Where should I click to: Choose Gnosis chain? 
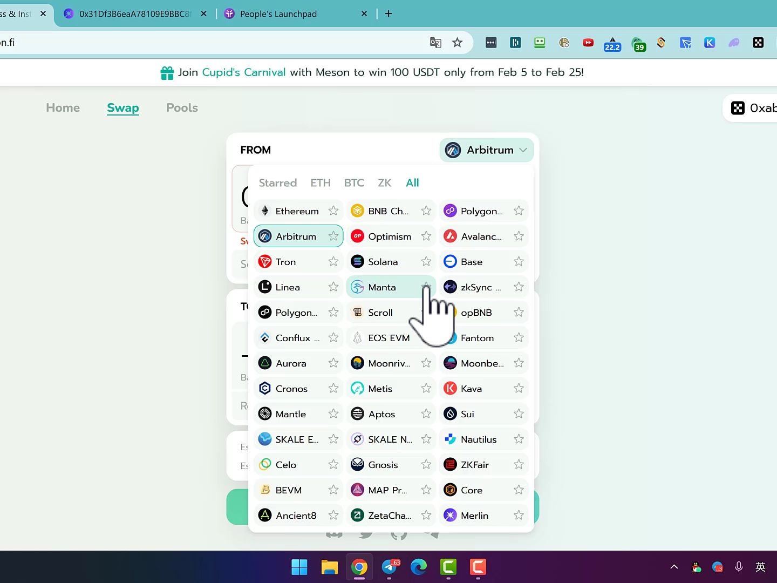pyautogui.click(x=391, y=465)
